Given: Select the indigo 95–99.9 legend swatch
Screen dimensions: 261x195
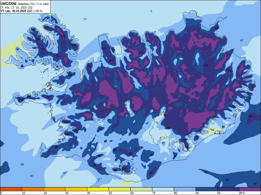Looking at the screenshot, I should coord(228,189).
